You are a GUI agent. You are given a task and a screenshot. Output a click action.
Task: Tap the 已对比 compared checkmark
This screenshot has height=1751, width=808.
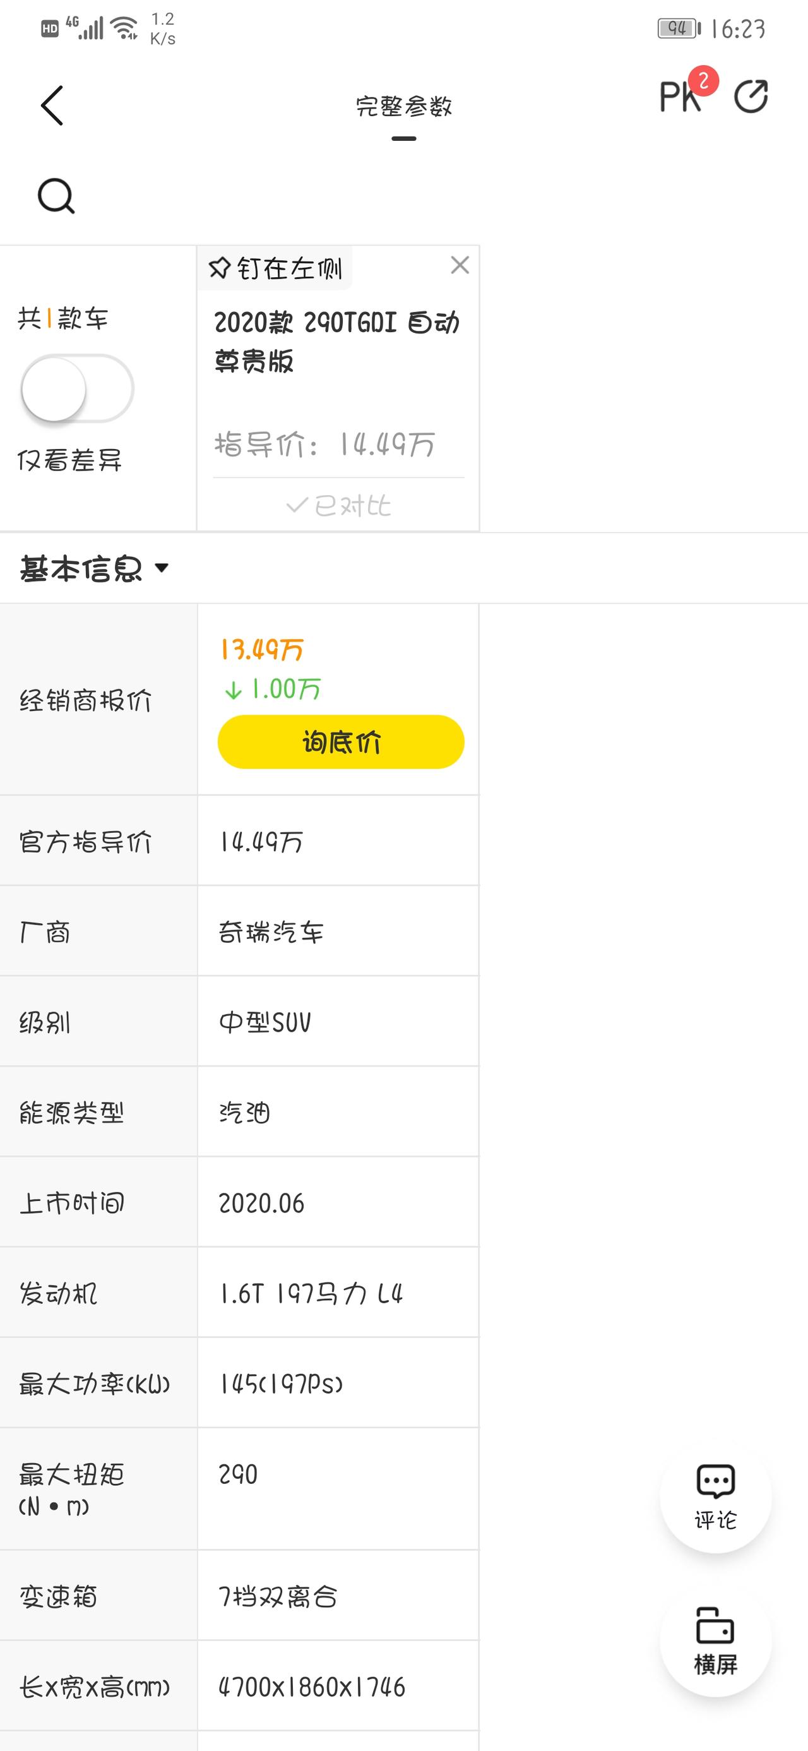coord(338,506)
